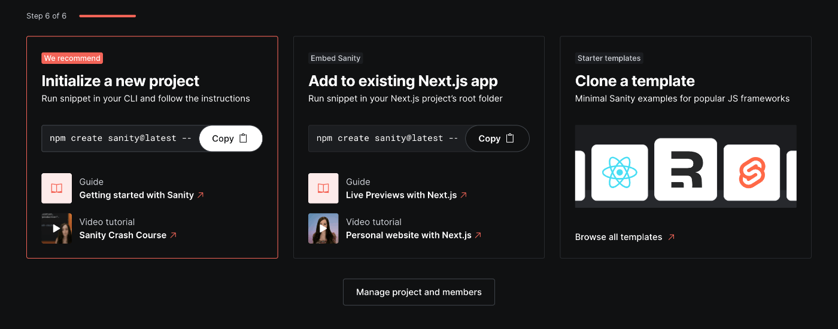Click arrow icon after Personal website with Next.js

click(478, 235)
